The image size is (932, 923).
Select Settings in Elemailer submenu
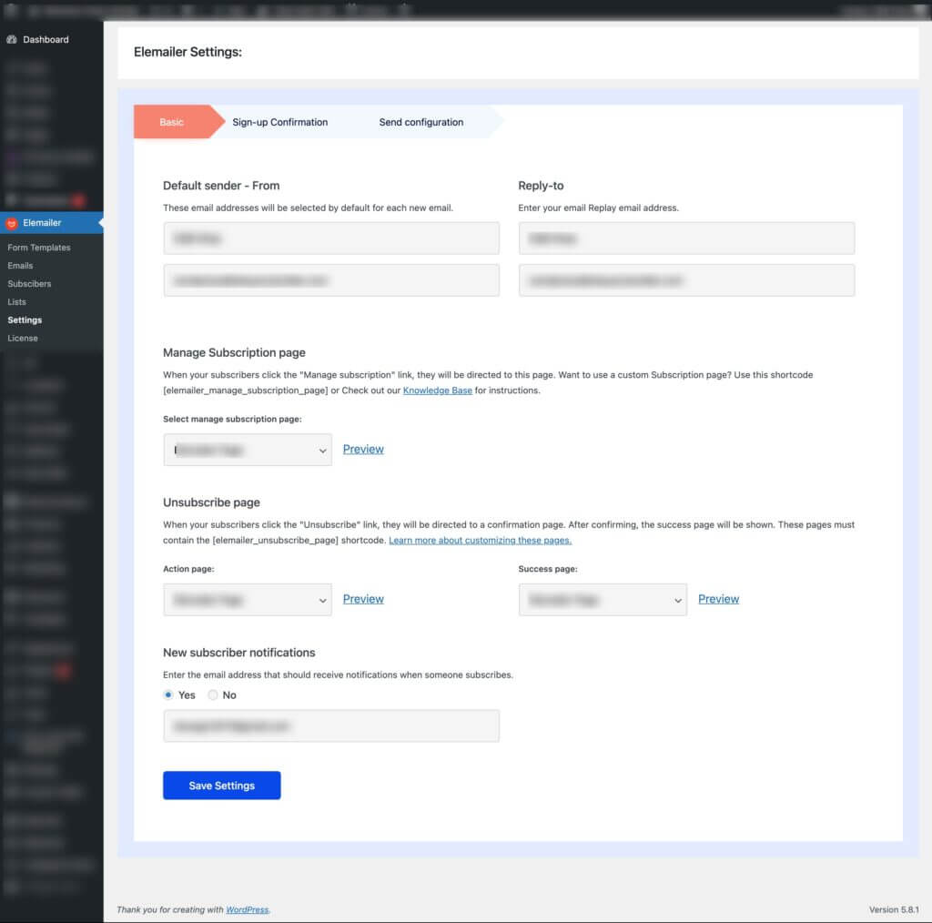pos(25,320)
